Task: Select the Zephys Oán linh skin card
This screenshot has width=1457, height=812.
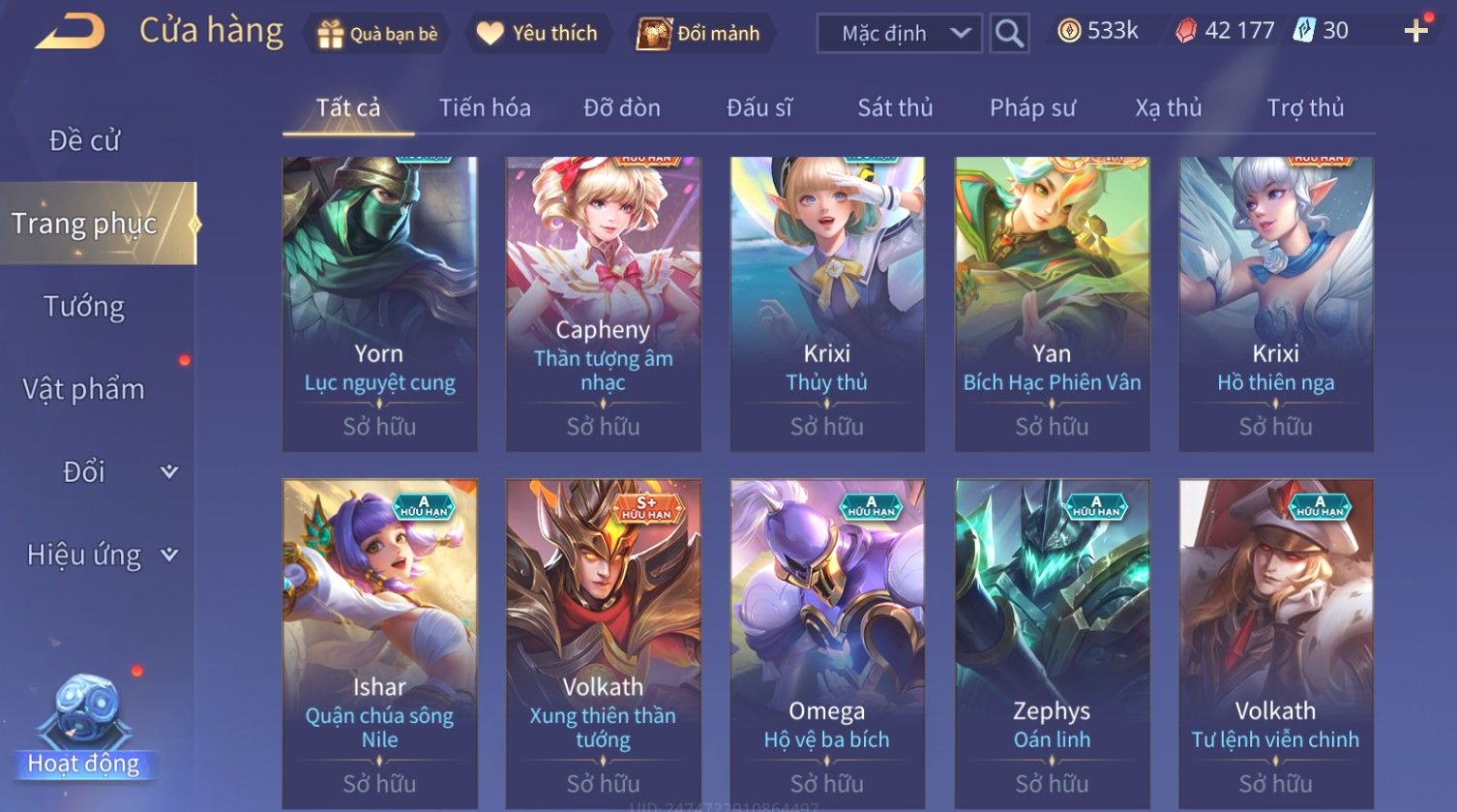Action: [x=1052, y=645]
